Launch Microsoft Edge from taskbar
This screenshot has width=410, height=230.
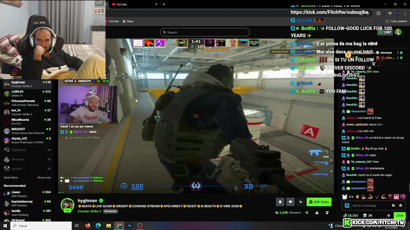pyautogui.click(x=98, y=226)
